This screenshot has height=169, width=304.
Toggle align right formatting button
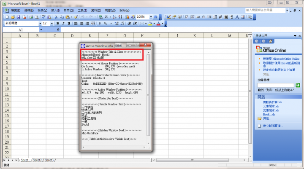[87, 24]
